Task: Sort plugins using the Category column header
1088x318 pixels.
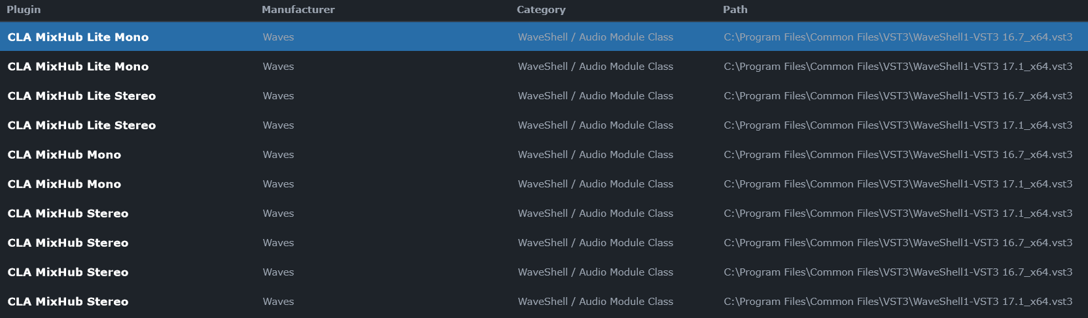Action: (541, 10)
